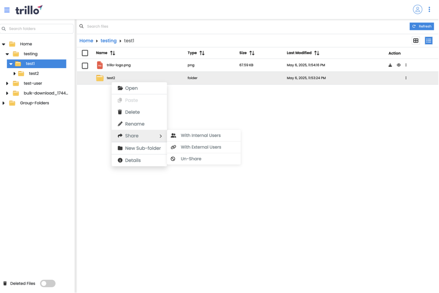Share With Internal Users
Image resolution: width=439 pixels, height=293 pixels.
204,135
